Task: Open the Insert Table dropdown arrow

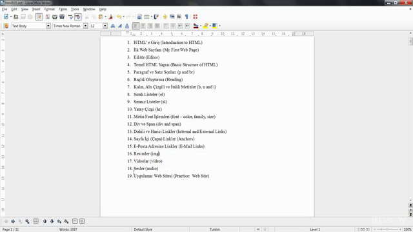Action: coord(152,17)
